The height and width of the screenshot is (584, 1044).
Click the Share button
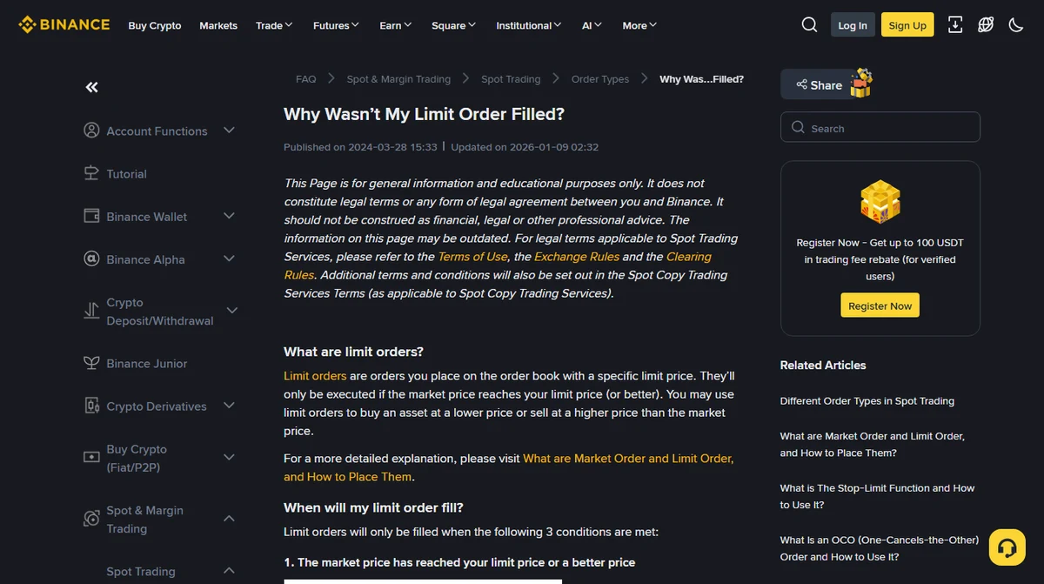pos(818,84)
